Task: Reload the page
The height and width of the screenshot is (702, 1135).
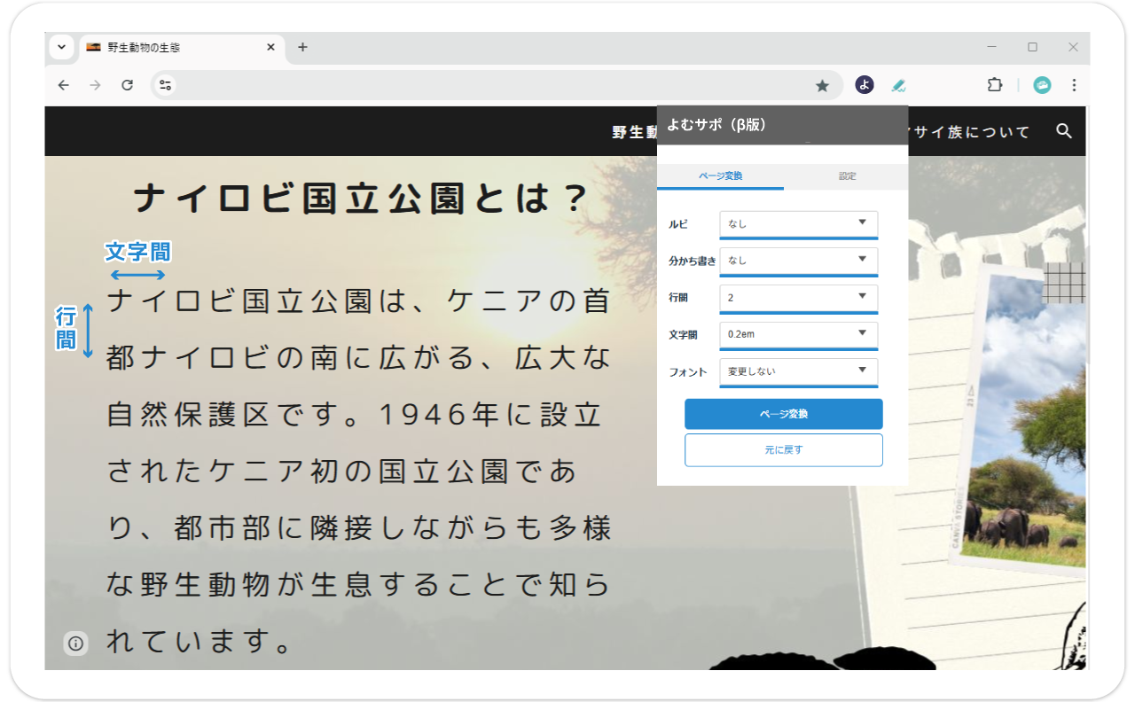Action: tap(127, 85)
